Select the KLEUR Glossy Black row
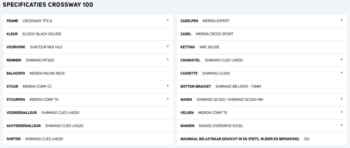 coord(88,34)
